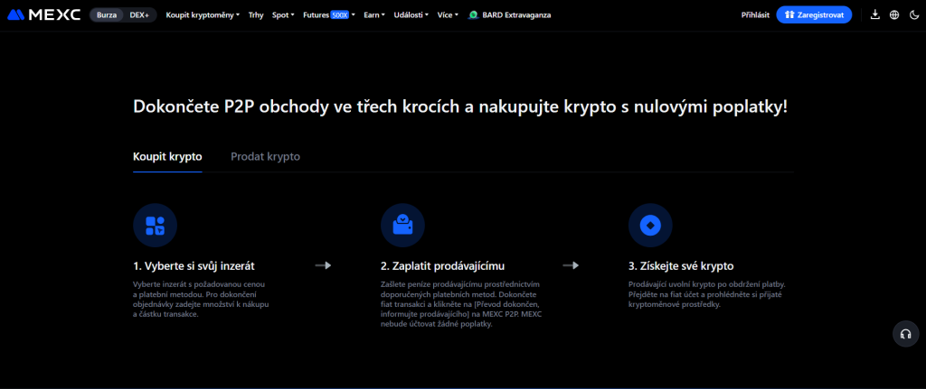Click the step 1 ad selection icon
The height and width of the screenshot is (389, 926).
coord(156,225)
